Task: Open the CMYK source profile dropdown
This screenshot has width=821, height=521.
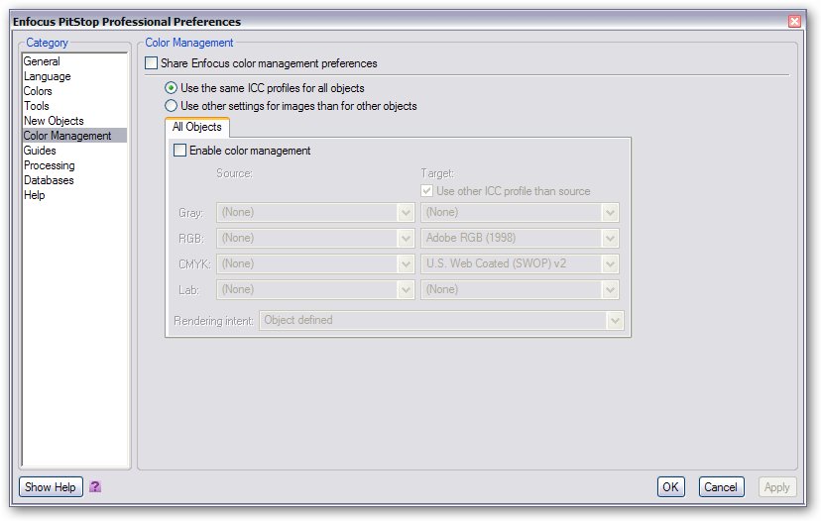Action: [315, 263]
